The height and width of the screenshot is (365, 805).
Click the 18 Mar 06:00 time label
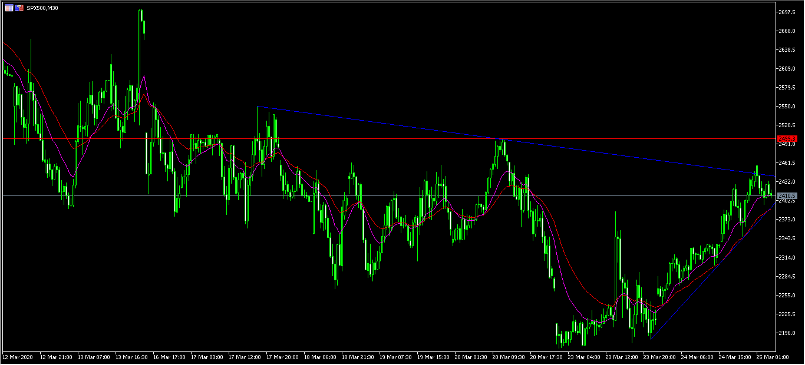(x=320, y=357)
